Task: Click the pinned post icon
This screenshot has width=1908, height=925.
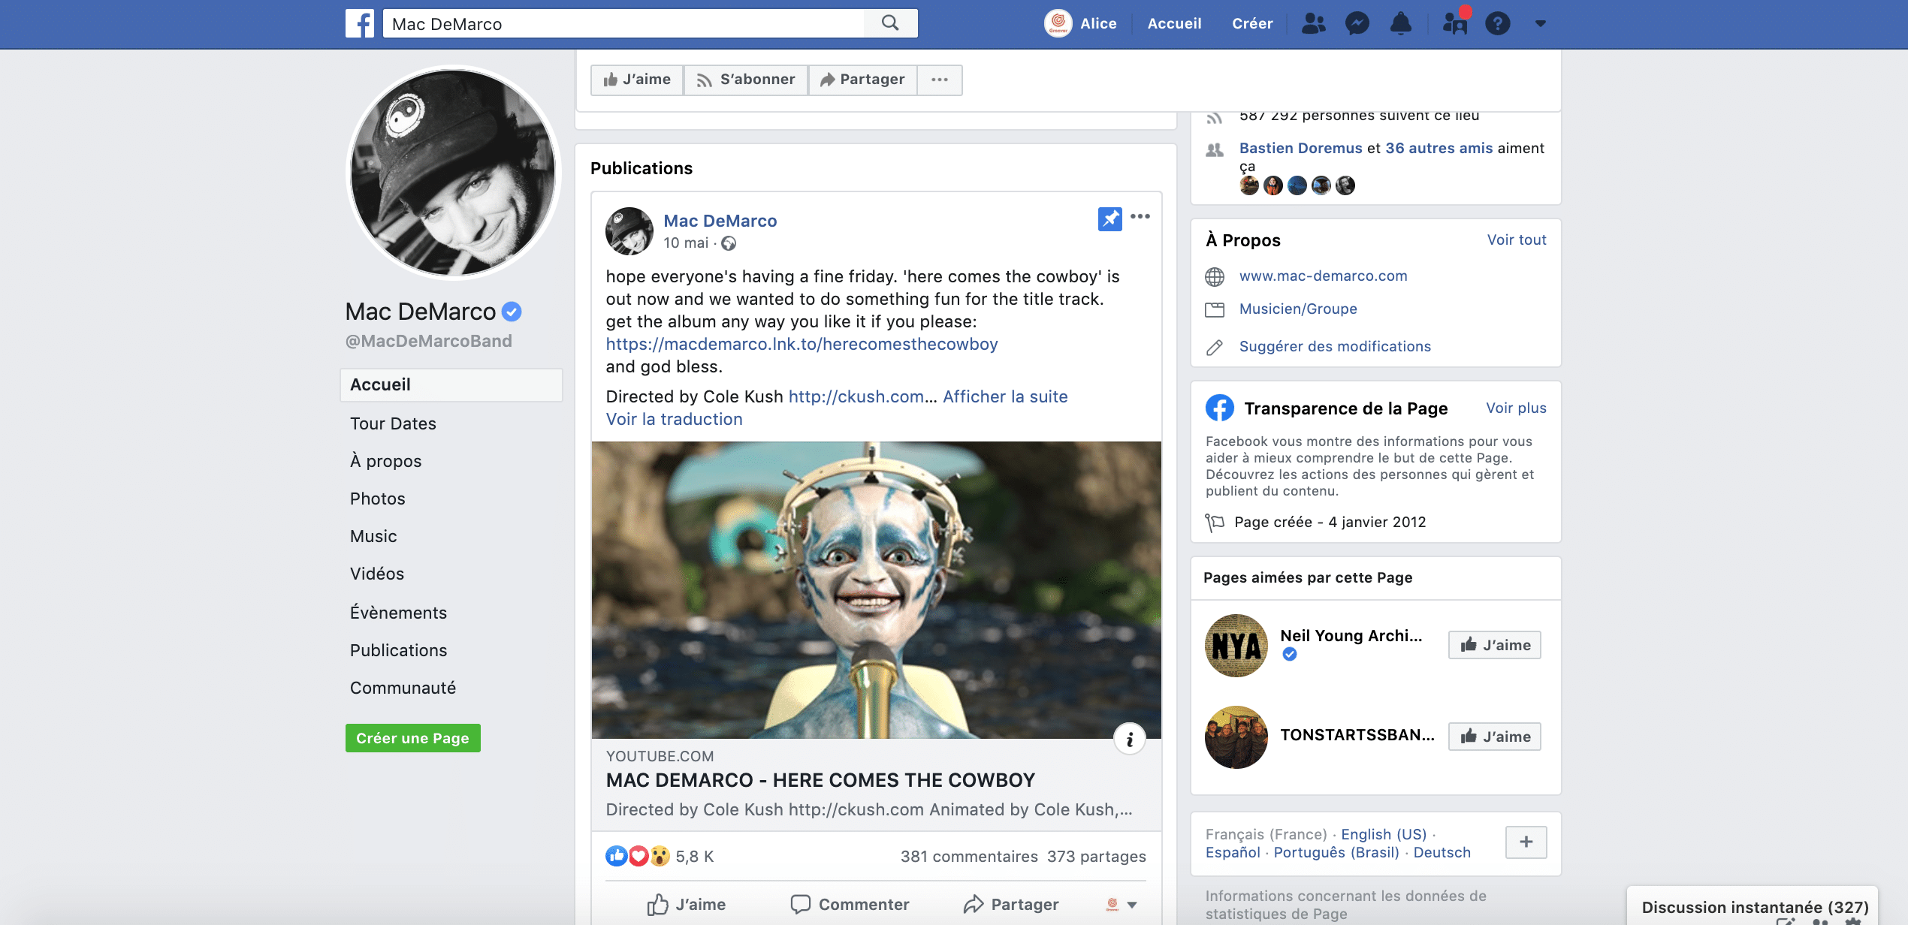Action: 1109,218
